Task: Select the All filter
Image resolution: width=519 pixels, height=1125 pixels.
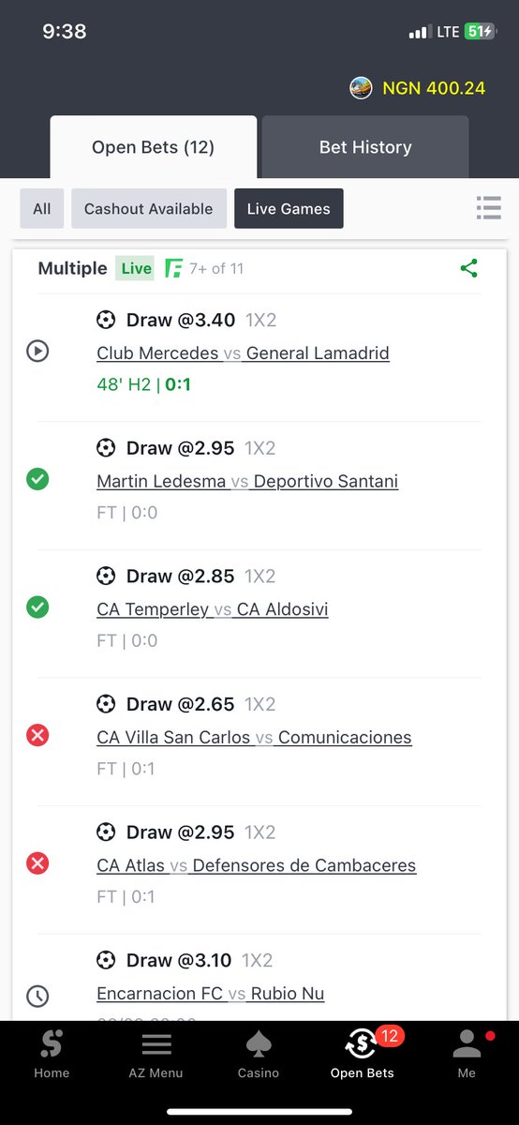Action: (x=42, y=209)
